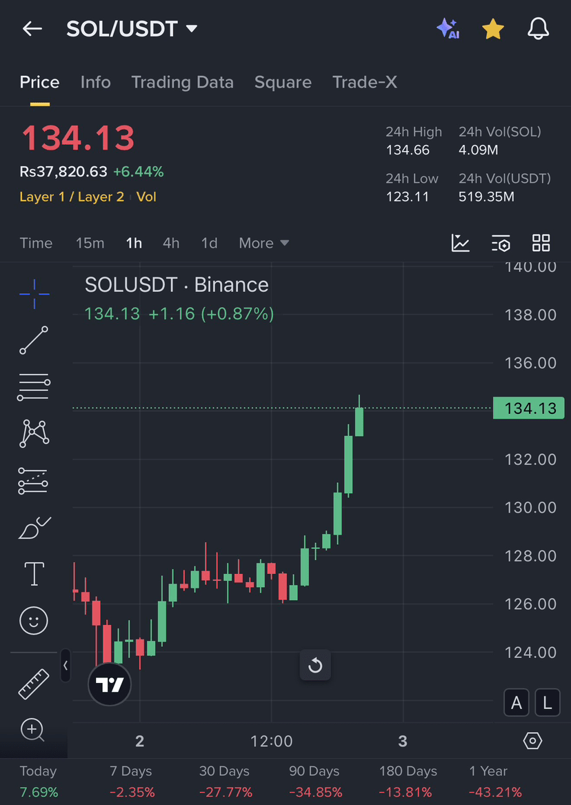Switch to the Trading Data tab

click(x=182, y=82)
